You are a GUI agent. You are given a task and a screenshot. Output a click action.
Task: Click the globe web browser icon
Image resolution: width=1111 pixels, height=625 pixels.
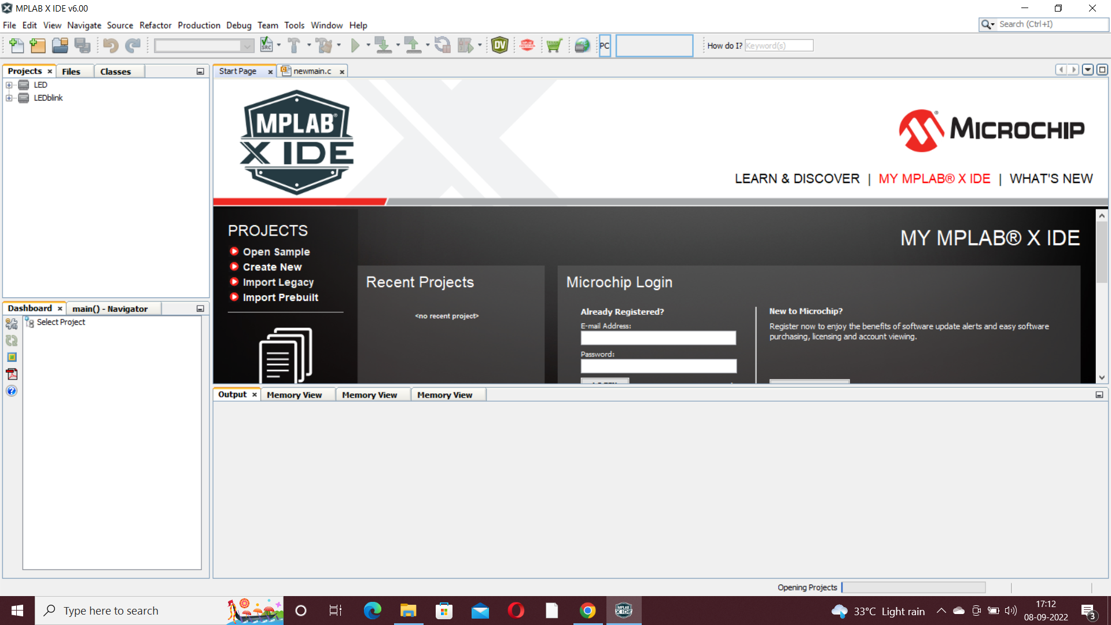[x=583, y=45]
